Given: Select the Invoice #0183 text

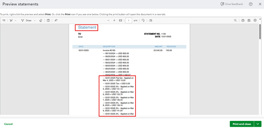Looking at the screenshot, I should pos(109,50).
